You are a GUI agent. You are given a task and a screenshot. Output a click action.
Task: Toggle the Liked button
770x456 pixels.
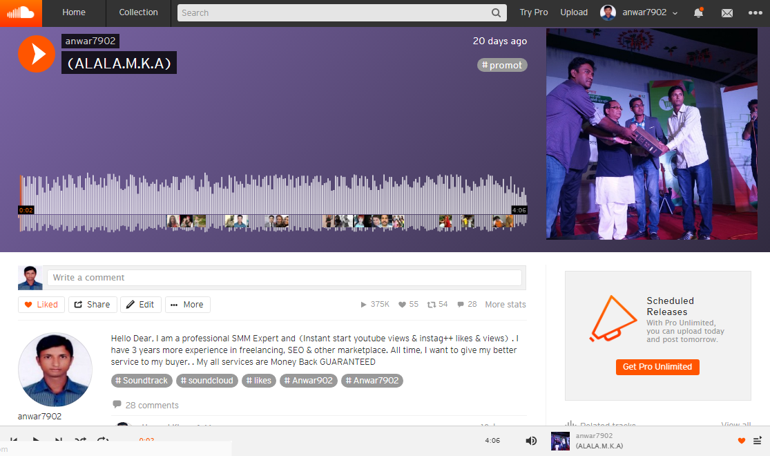[x=41, y=305]
